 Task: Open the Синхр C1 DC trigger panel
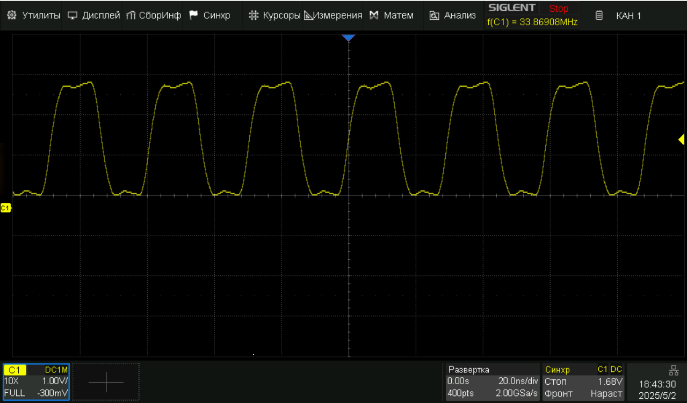[x=583, y=382]
